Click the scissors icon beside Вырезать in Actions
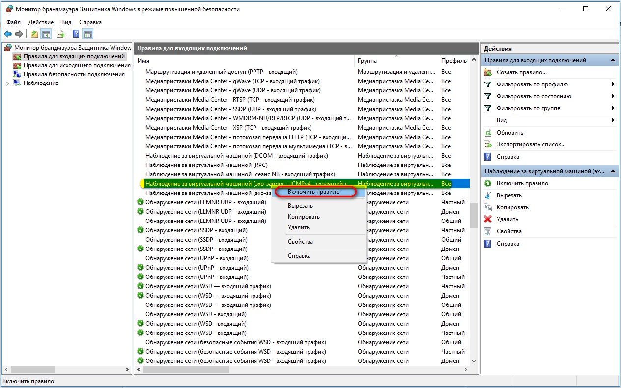 point(488,195)
